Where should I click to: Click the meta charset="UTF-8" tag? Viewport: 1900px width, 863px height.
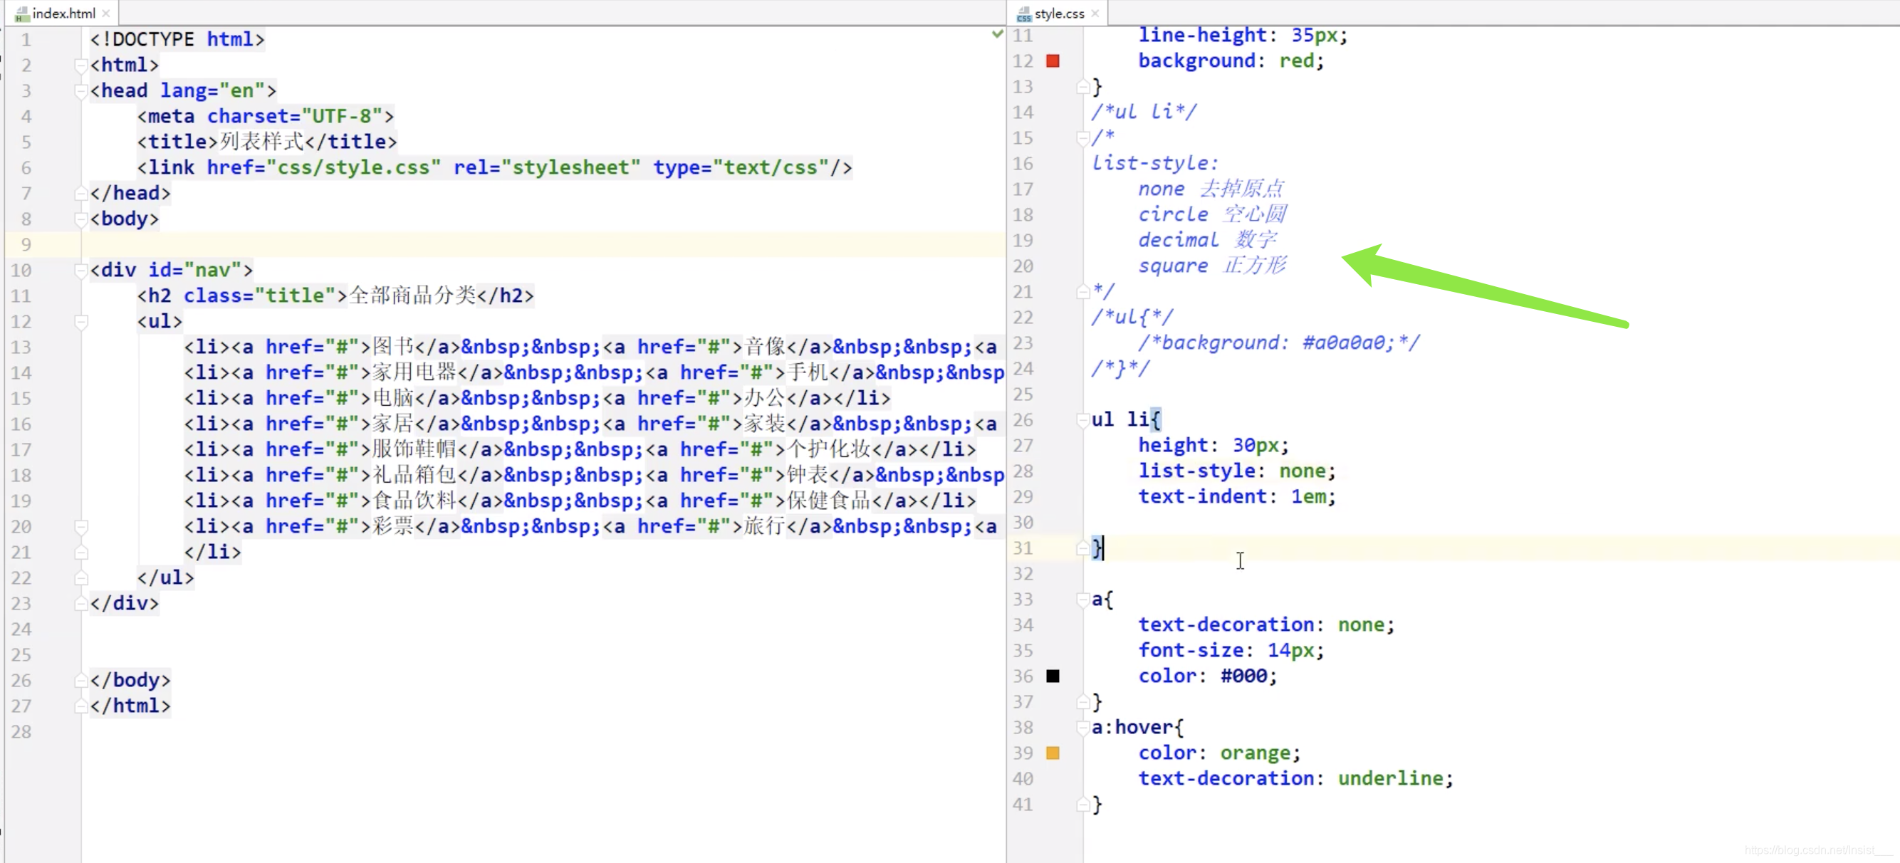[266, 117]
